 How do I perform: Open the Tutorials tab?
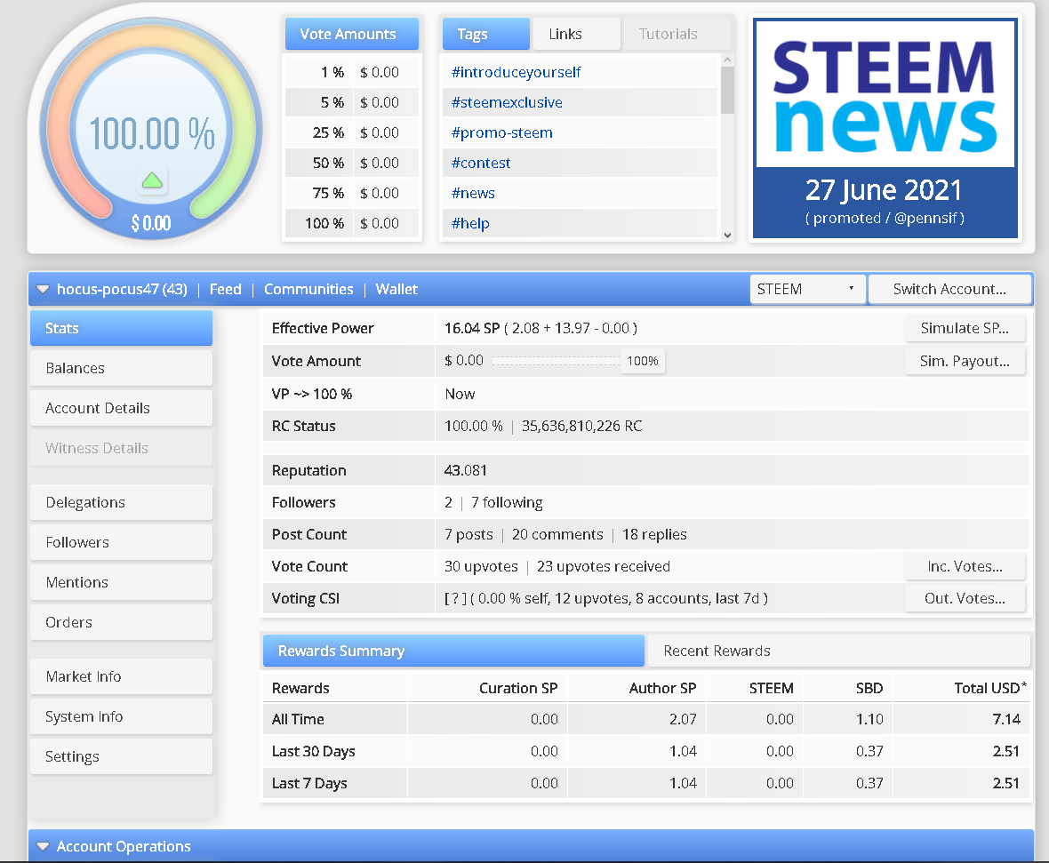click(x=677, y=34)
